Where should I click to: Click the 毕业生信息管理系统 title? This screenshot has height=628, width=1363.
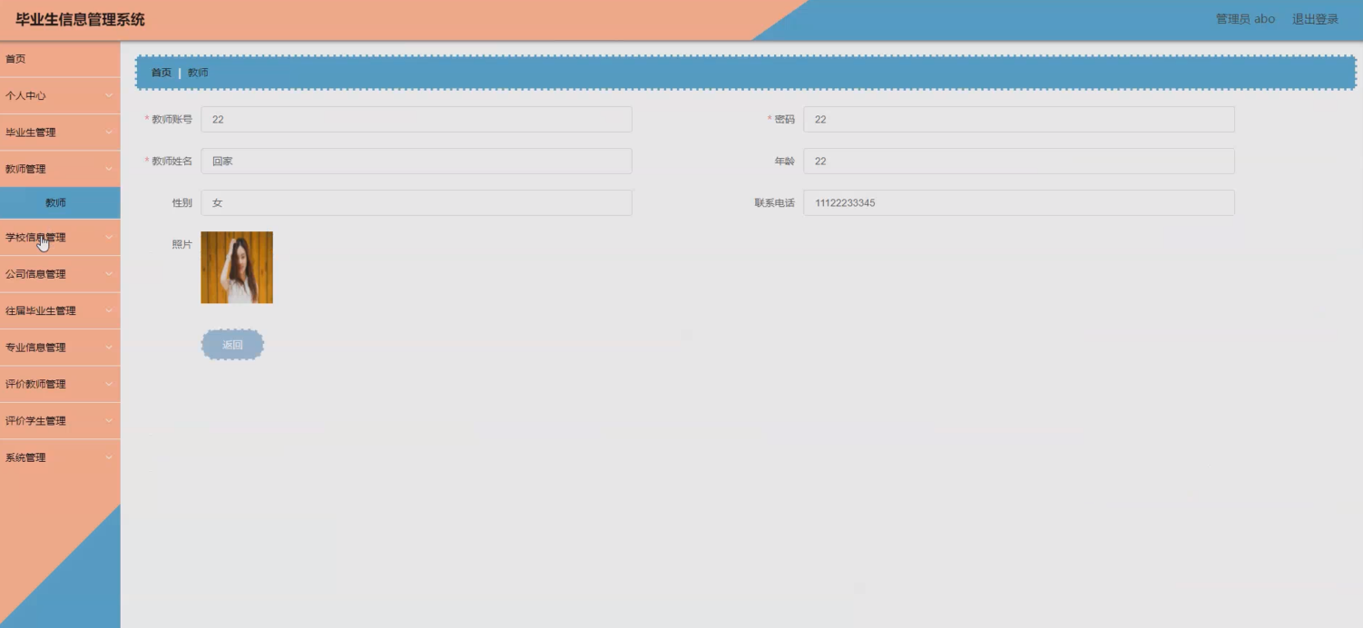point(80,19)
